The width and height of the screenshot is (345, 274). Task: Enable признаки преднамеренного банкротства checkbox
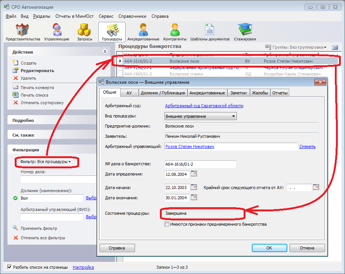coord(167,224)
